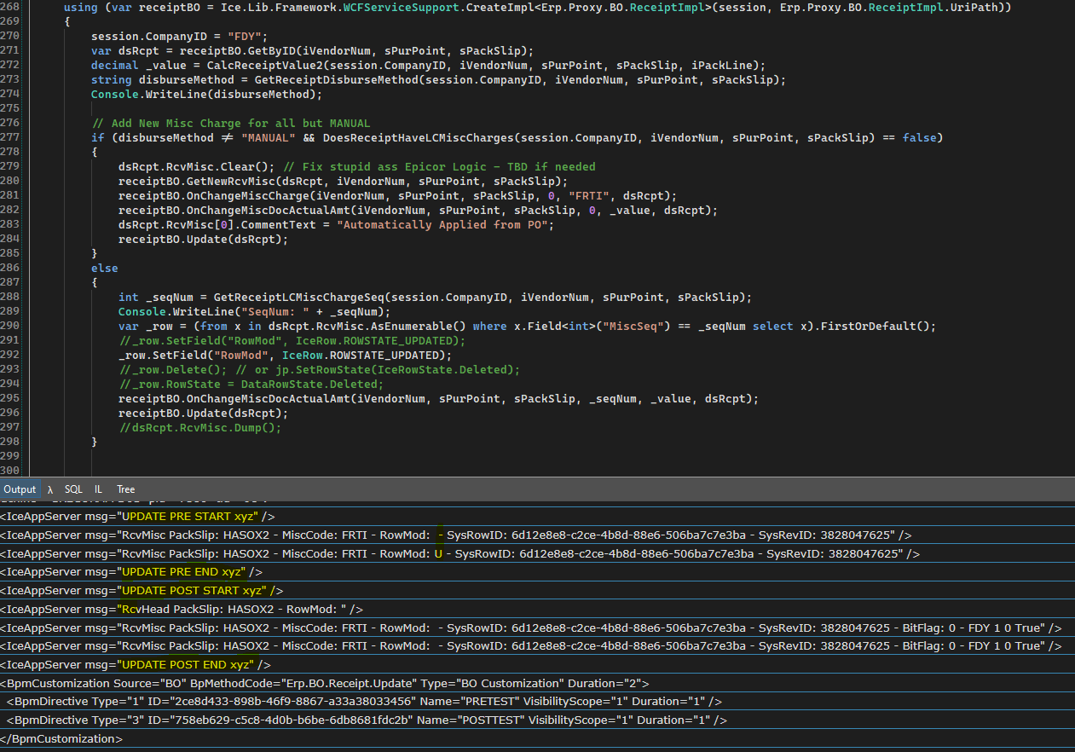Screen dimensions: 1075x752
Task: Click the 'string disburseMethod' declaration line
Action: (439, 79)
